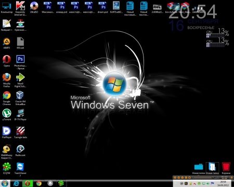The height and width of the screenshot is (187, 234).
Task: Open Google Chrome desktop shortcut
Action: tap(7, 98)
